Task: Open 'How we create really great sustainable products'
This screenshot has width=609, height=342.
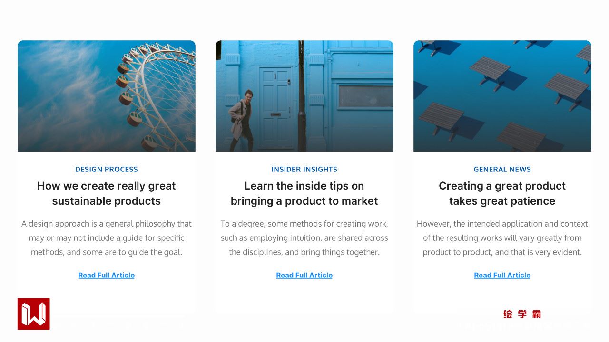Action: [107, 193]
